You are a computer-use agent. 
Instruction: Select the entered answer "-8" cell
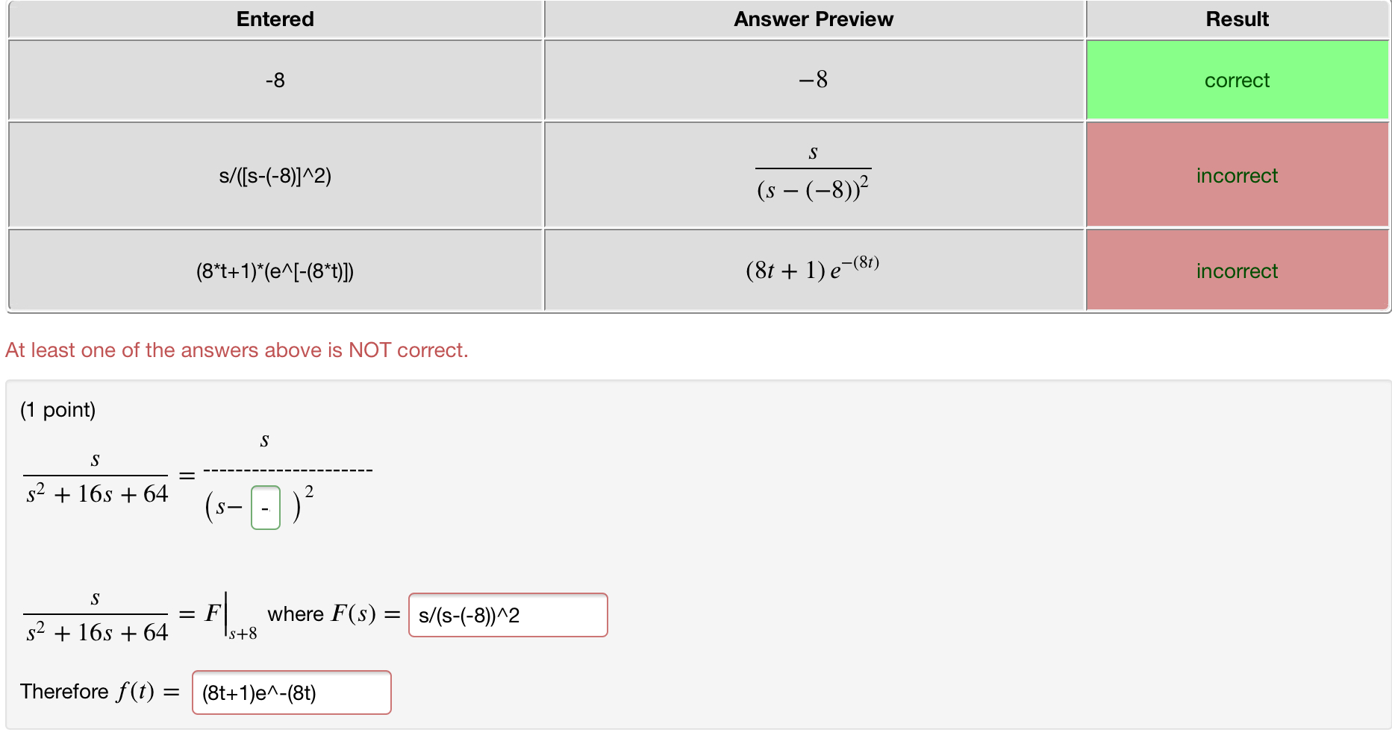275,80
